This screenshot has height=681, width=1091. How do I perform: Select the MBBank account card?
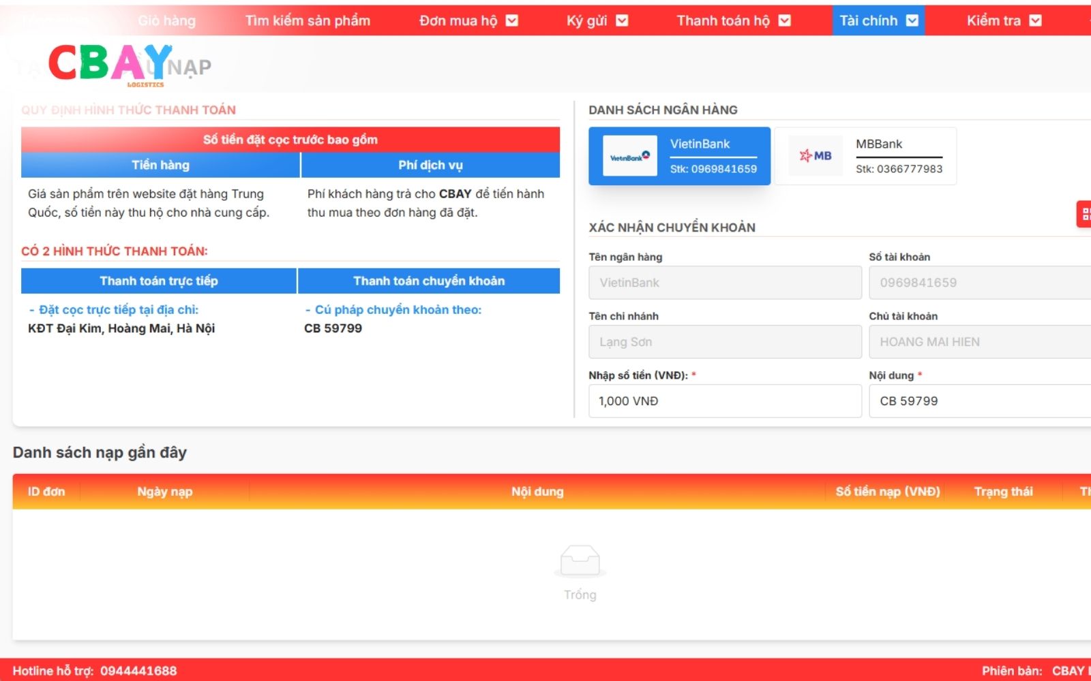[865, 156]
